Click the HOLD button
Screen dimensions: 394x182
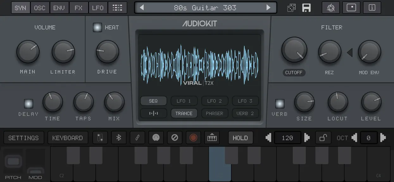241,138
